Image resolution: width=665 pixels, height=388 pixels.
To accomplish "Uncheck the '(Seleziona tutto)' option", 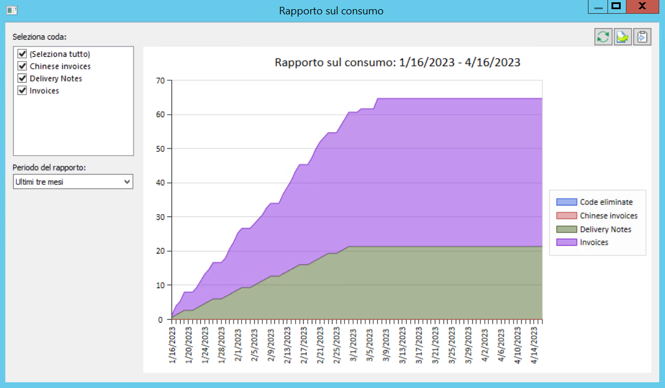I will tap(22, 53).
